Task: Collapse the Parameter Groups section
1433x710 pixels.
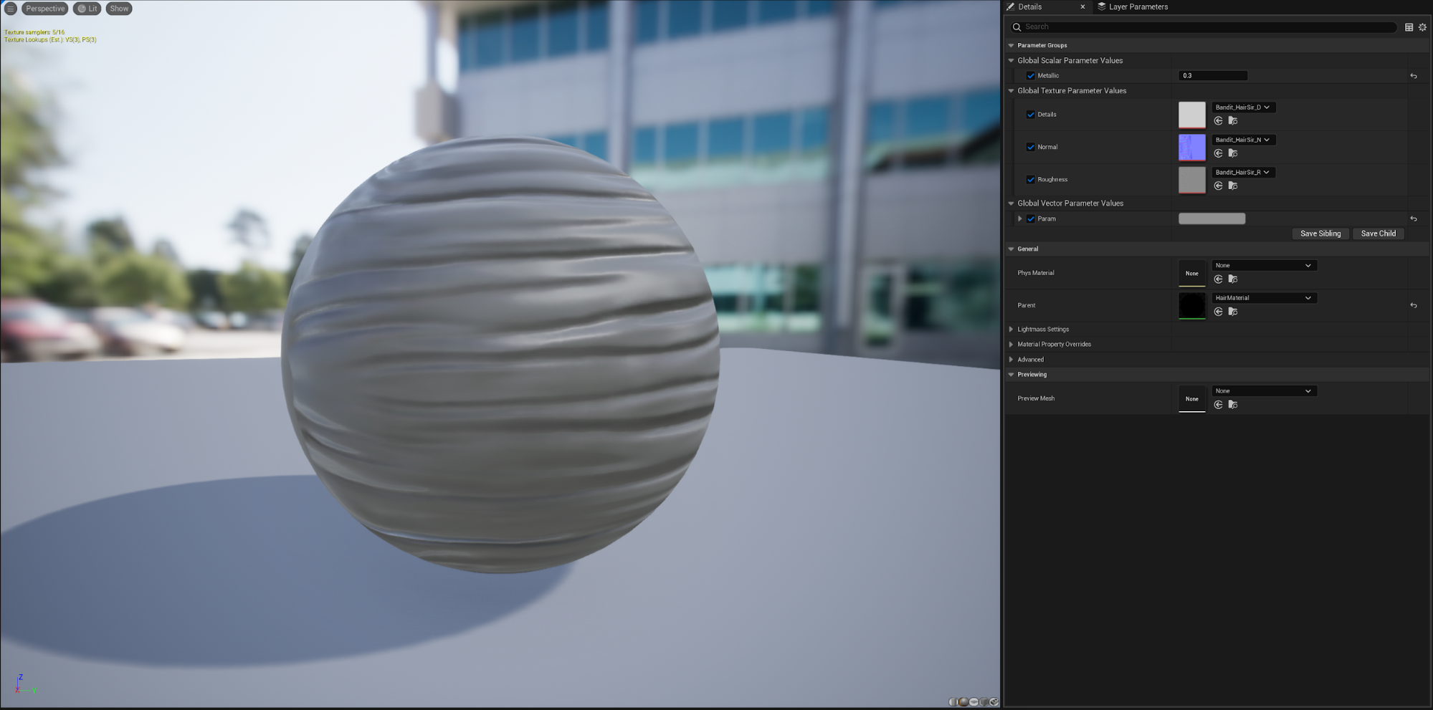Action: click(x=1011, y=45)
